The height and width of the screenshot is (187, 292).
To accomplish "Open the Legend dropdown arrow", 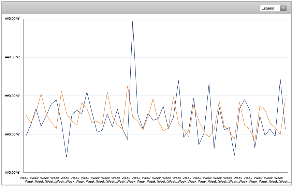I will tap(283, 8).
